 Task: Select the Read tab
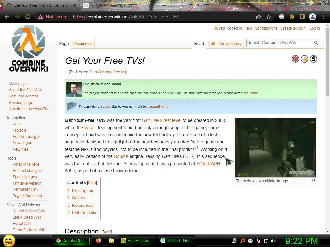click(x=199, y=43)
